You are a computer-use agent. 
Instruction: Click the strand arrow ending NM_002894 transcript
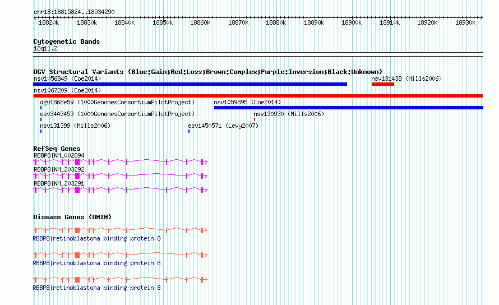coord(206,162)
